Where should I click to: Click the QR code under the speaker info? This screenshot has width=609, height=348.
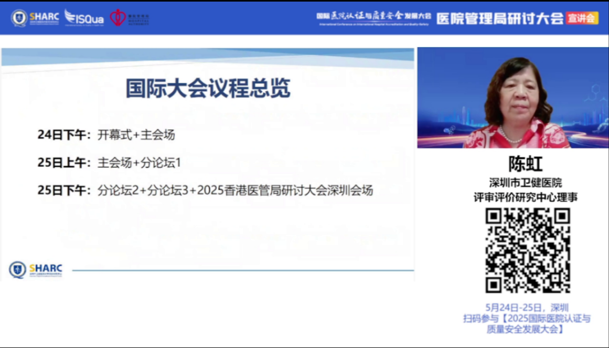point(527,250)
